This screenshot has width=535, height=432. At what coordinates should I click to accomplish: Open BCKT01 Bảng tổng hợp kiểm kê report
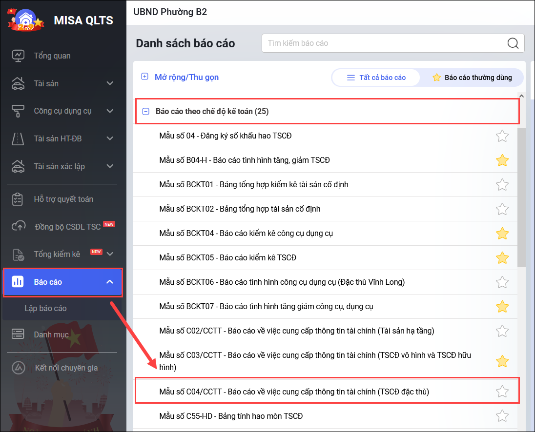point(254,184)
